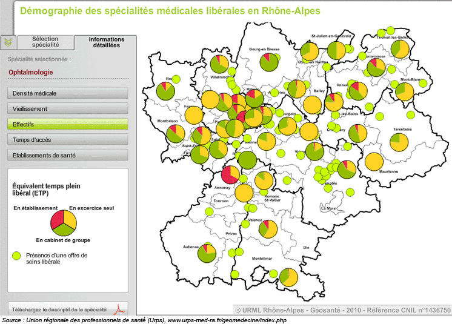Click the Mont-Blanc pie chart

tap(404, 92)
